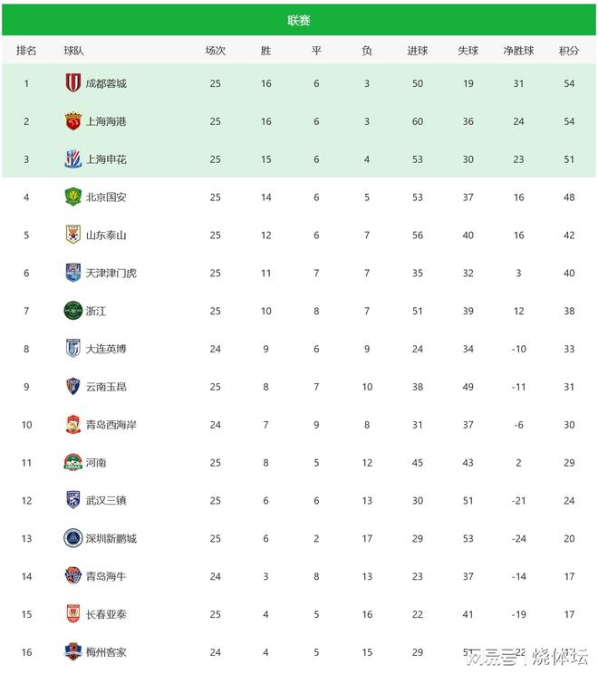Viewport: 598px width, 674px height.
Task: Click the 青岛海牛 team name link
Action: pyautogui.click(x=106, y=576)
